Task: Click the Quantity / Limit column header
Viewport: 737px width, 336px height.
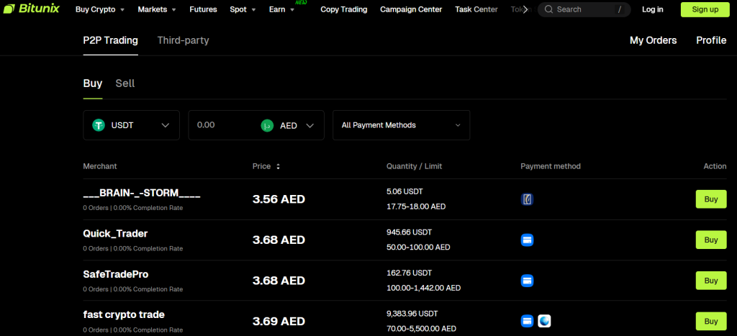Action: point(414,166)
